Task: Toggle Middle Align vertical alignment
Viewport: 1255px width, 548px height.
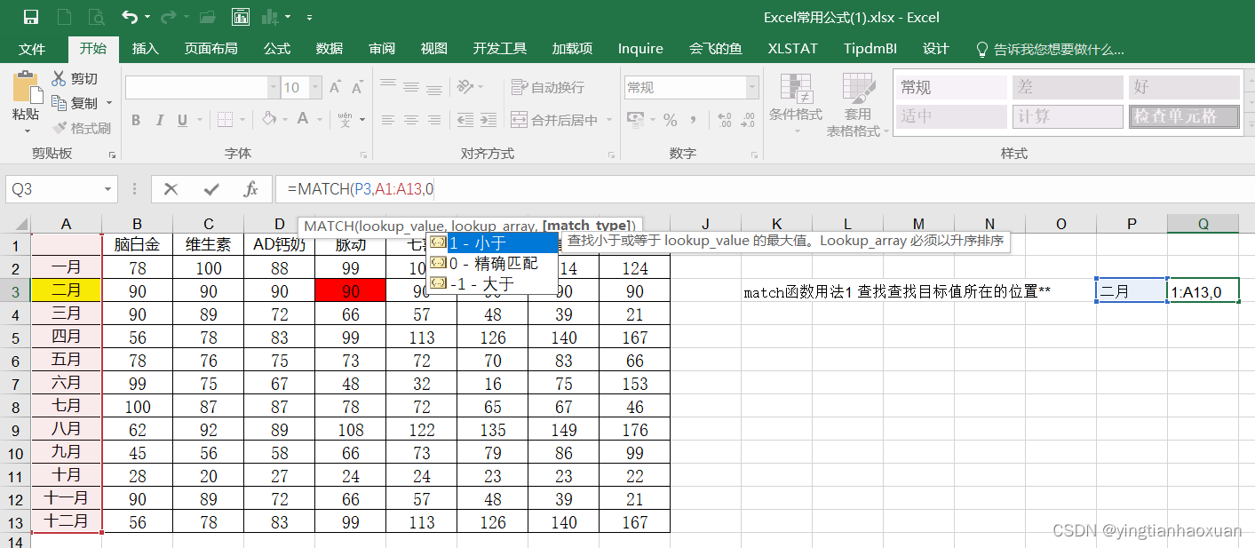Action: (x=411, y=87)
